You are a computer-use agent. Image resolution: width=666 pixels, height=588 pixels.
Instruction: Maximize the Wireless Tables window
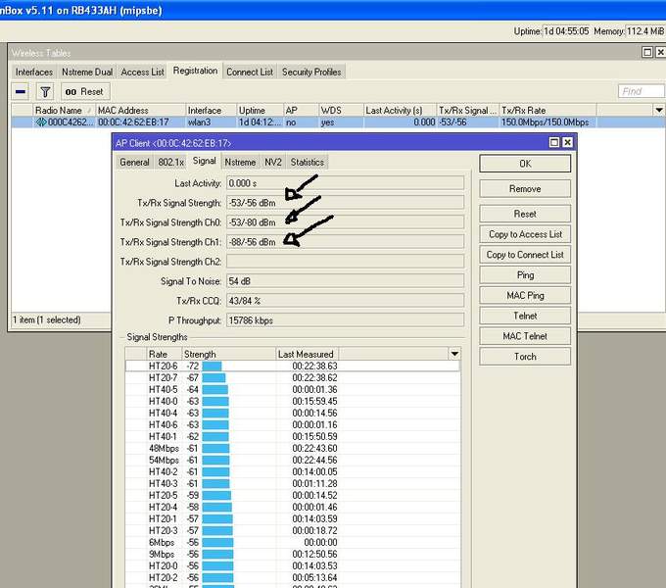click(647, 52)
